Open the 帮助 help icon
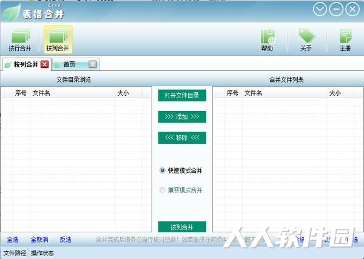Viewport: 364px width, 259px height. pos(268,39)
